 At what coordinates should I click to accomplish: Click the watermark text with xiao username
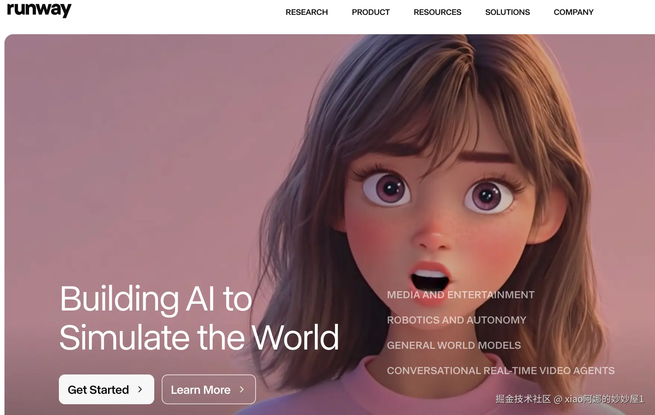(x=570, y=399)
